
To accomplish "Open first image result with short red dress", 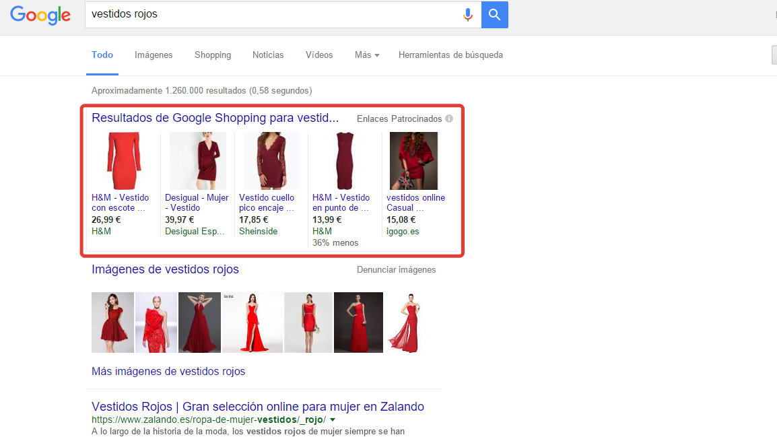I will 112,323.
